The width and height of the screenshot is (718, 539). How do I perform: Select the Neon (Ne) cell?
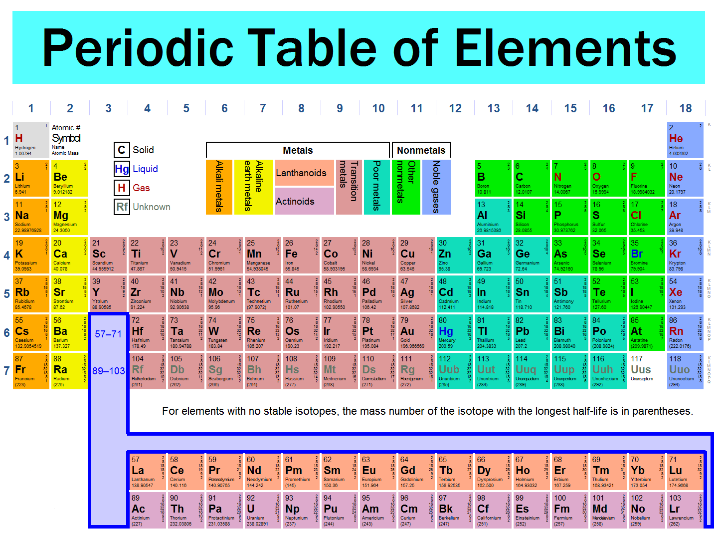coord(686,178)
